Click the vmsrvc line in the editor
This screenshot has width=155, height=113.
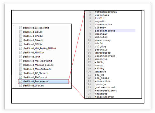(x=100, y=66)
